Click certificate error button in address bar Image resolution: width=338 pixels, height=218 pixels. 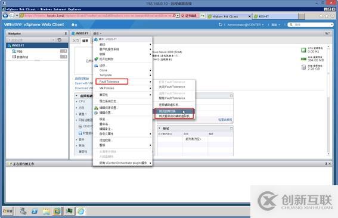[189, 16]
